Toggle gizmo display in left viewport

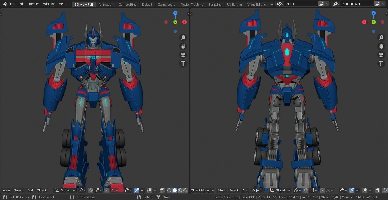tap(137, 190)
